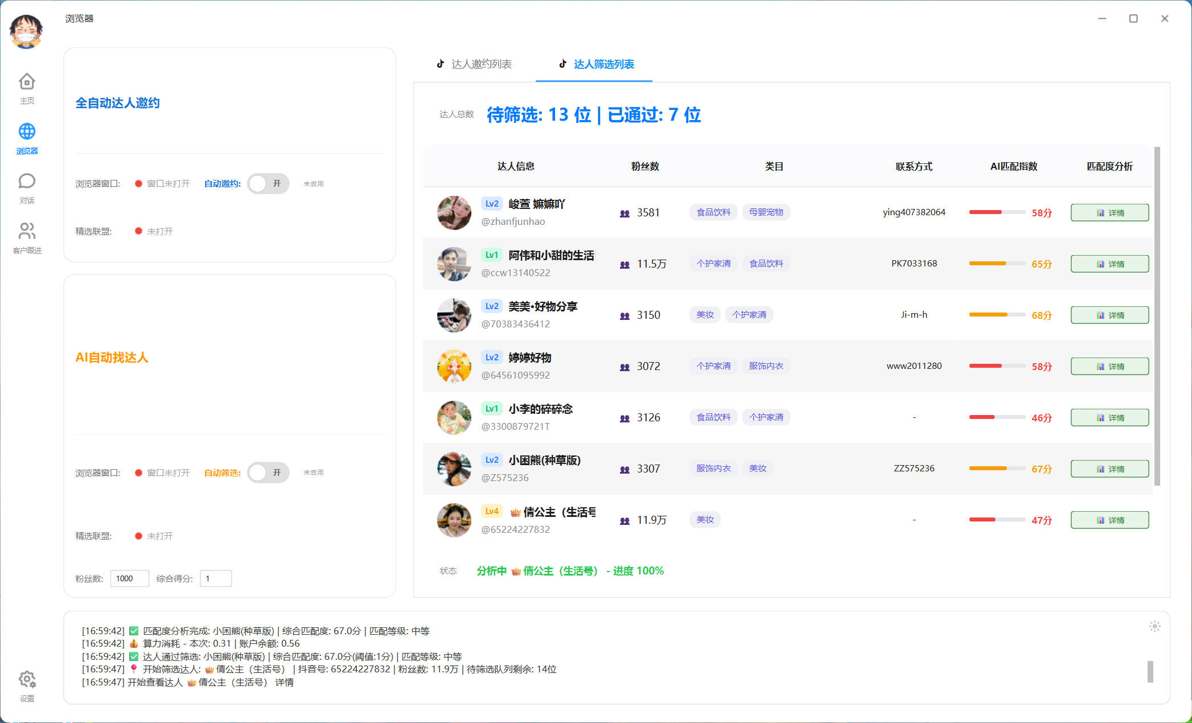This screenshot has width=1192, height=723.
Task: Open the 客户跟进 customer follow-up icon
Action: 27,231
